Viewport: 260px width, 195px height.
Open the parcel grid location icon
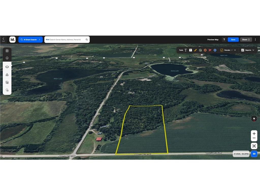click(x=7, y=75)
